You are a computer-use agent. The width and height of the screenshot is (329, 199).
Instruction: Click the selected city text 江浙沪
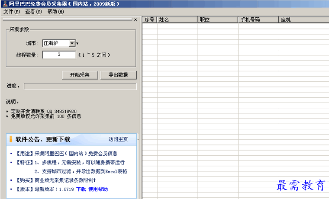(x=51, y=43)
